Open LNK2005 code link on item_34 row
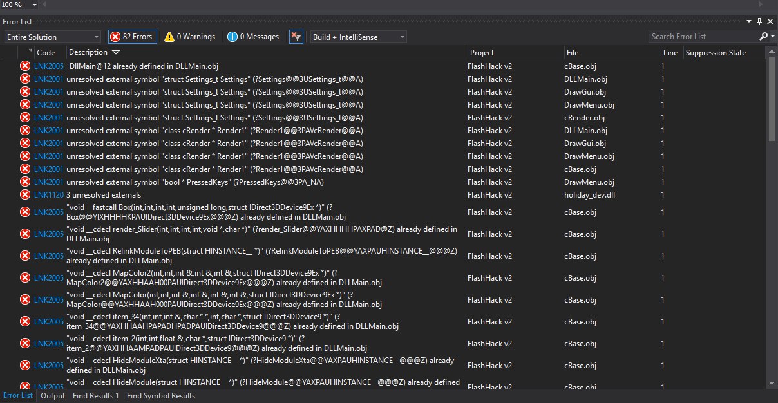The width and height of the screenshot is (778, 403). point(49,322)
